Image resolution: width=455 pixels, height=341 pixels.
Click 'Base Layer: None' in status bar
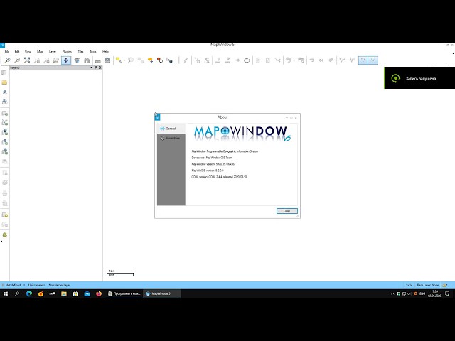point(428,285)
